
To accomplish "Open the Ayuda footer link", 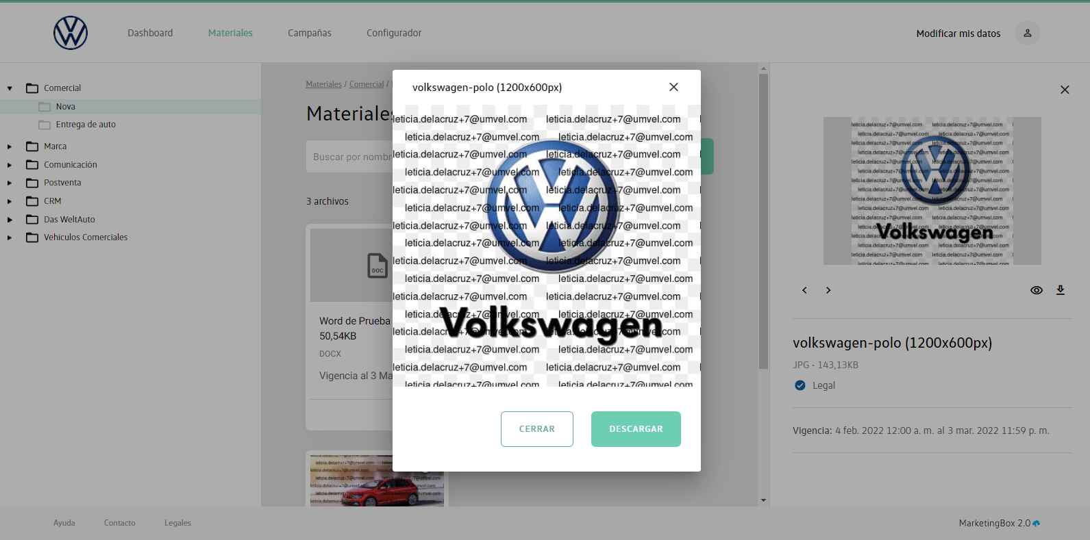I will (x=64, y=523).
